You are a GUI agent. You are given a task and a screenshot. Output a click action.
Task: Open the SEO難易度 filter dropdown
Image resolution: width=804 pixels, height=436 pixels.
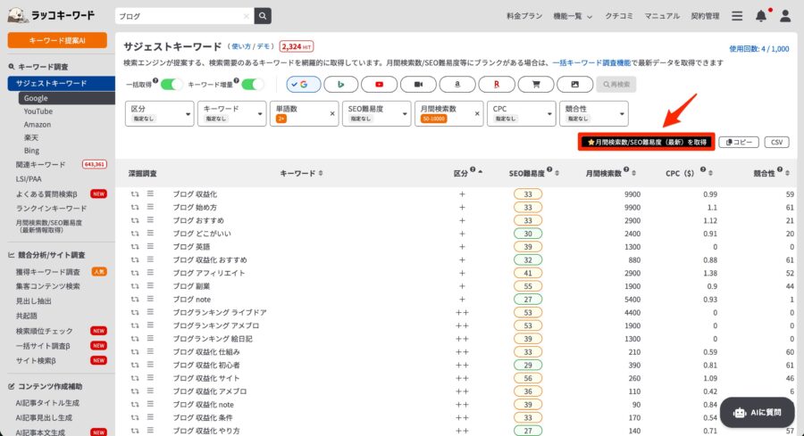376,113
